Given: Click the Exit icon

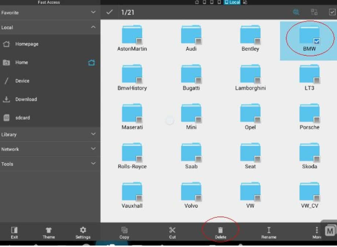Looking at the screenshot, I should 14,230.
